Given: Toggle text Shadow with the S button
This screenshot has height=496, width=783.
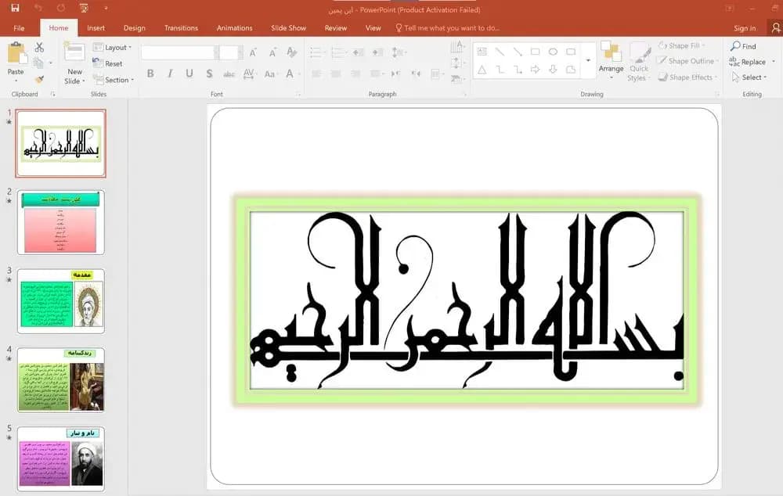Looking at the screenshot, I should click(209, 74).
